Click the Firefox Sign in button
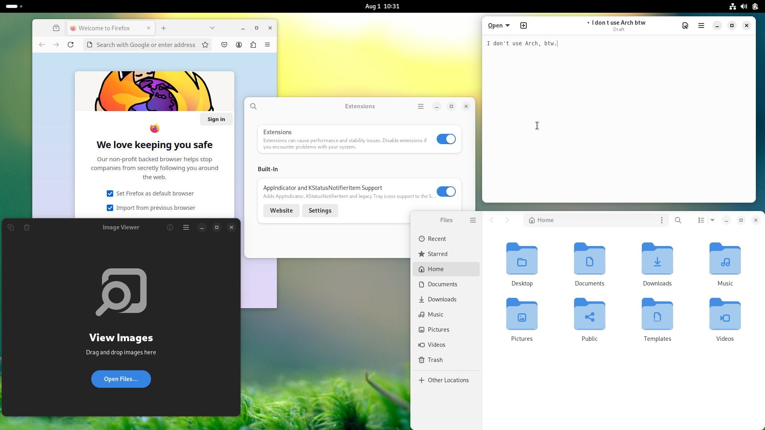The image size is (765, 430). [x=216, y=119]
